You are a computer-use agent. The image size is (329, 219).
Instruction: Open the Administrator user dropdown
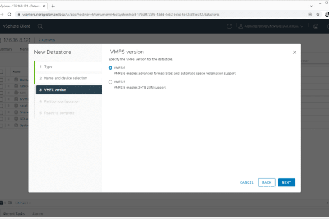pyautogui.click(x=271, y=26)
